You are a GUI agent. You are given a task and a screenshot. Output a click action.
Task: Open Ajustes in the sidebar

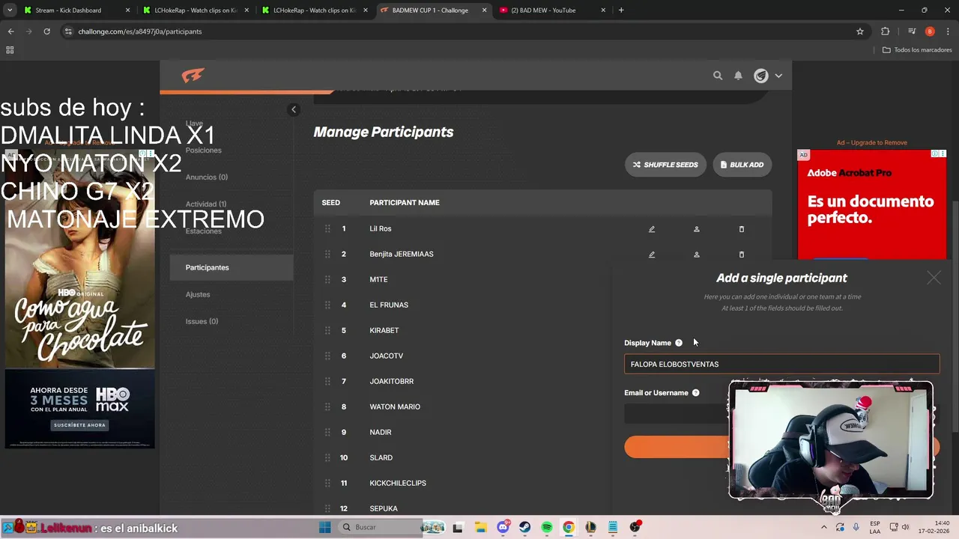(198, 294)
